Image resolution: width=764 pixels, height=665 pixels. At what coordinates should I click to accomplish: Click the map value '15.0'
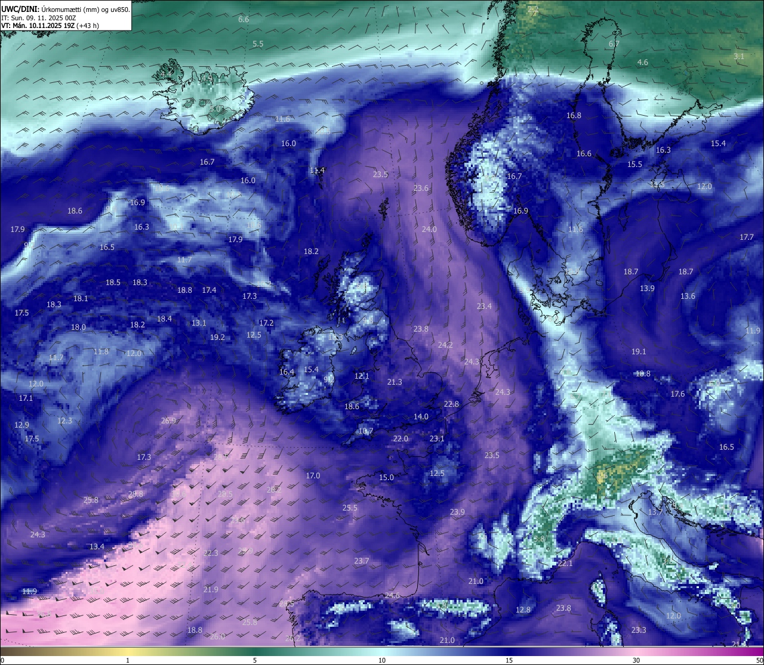[x=386, y=478]
